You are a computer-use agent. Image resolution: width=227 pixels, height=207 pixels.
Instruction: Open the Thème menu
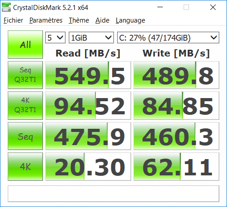[x=79, y=20]
